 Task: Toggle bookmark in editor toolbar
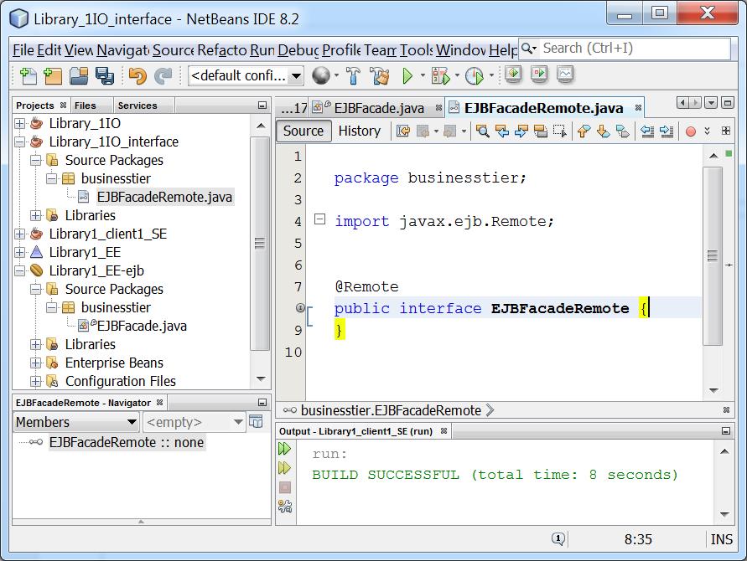(x=622, y=131)
